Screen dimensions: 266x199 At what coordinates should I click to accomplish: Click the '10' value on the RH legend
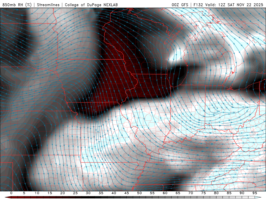(x=37, y=193)
